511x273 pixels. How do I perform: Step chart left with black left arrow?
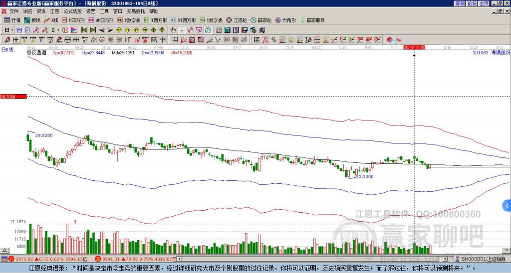coord(102,30)
